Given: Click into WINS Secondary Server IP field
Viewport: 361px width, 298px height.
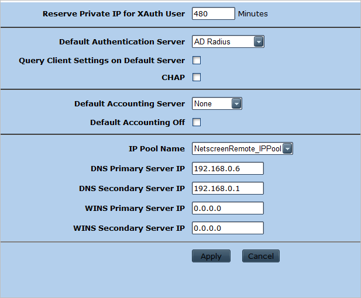Looking at the screenshot, I should pos(228,228).
